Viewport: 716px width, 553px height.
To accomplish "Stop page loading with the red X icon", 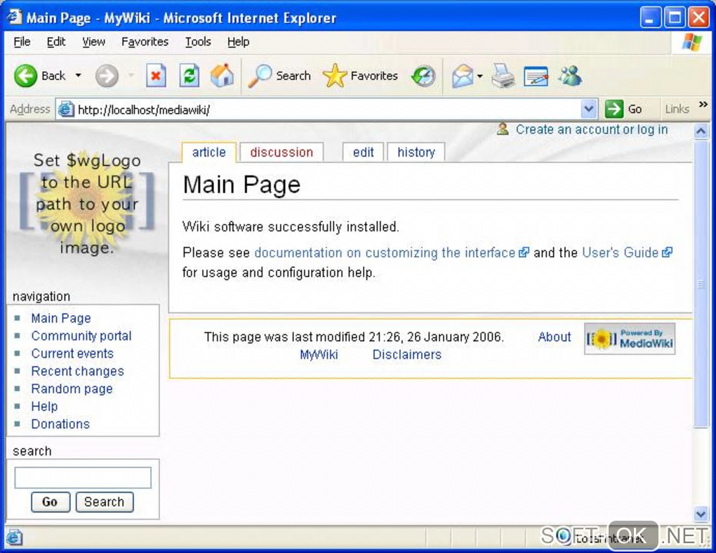I will pyautogui.click(x=156, y=76).
